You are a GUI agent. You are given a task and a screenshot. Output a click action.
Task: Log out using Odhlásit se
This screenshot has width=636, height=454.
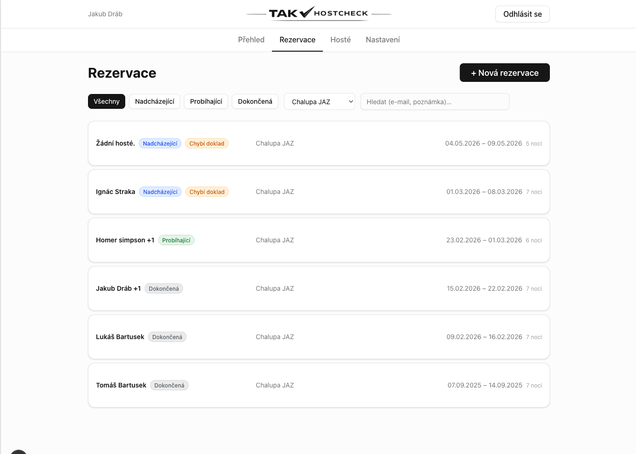pos(522,14)
